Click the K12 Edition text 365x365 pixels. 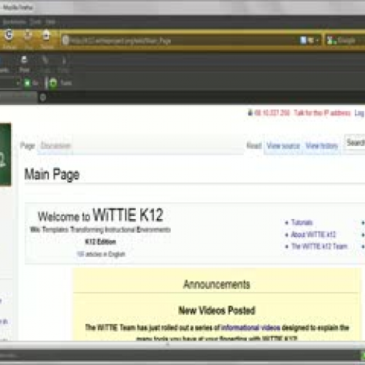tap(100, 242)
